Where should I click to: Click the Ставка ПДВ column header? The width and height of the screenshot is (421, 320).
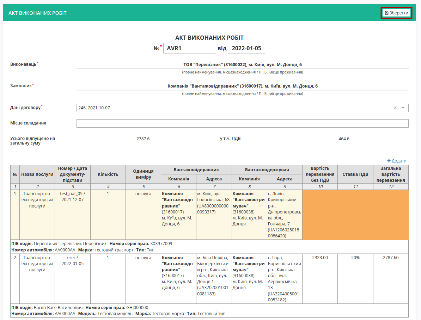point(355,174)
